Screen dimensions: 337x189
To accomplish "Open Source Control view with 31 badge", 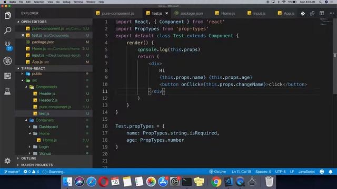I will [x=8, y=46].
